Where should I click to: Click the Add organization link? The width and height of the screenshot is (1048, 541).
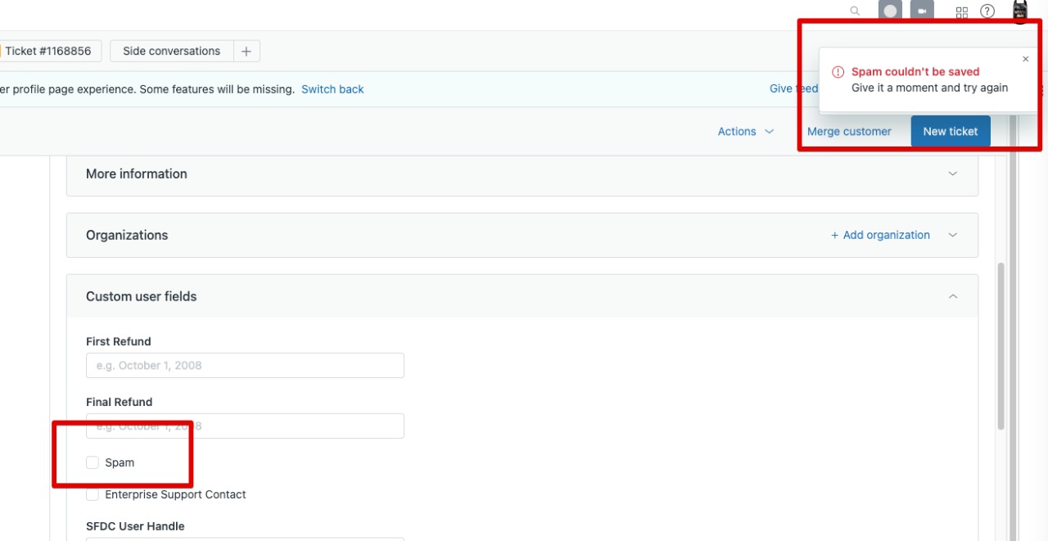[880, 235]
